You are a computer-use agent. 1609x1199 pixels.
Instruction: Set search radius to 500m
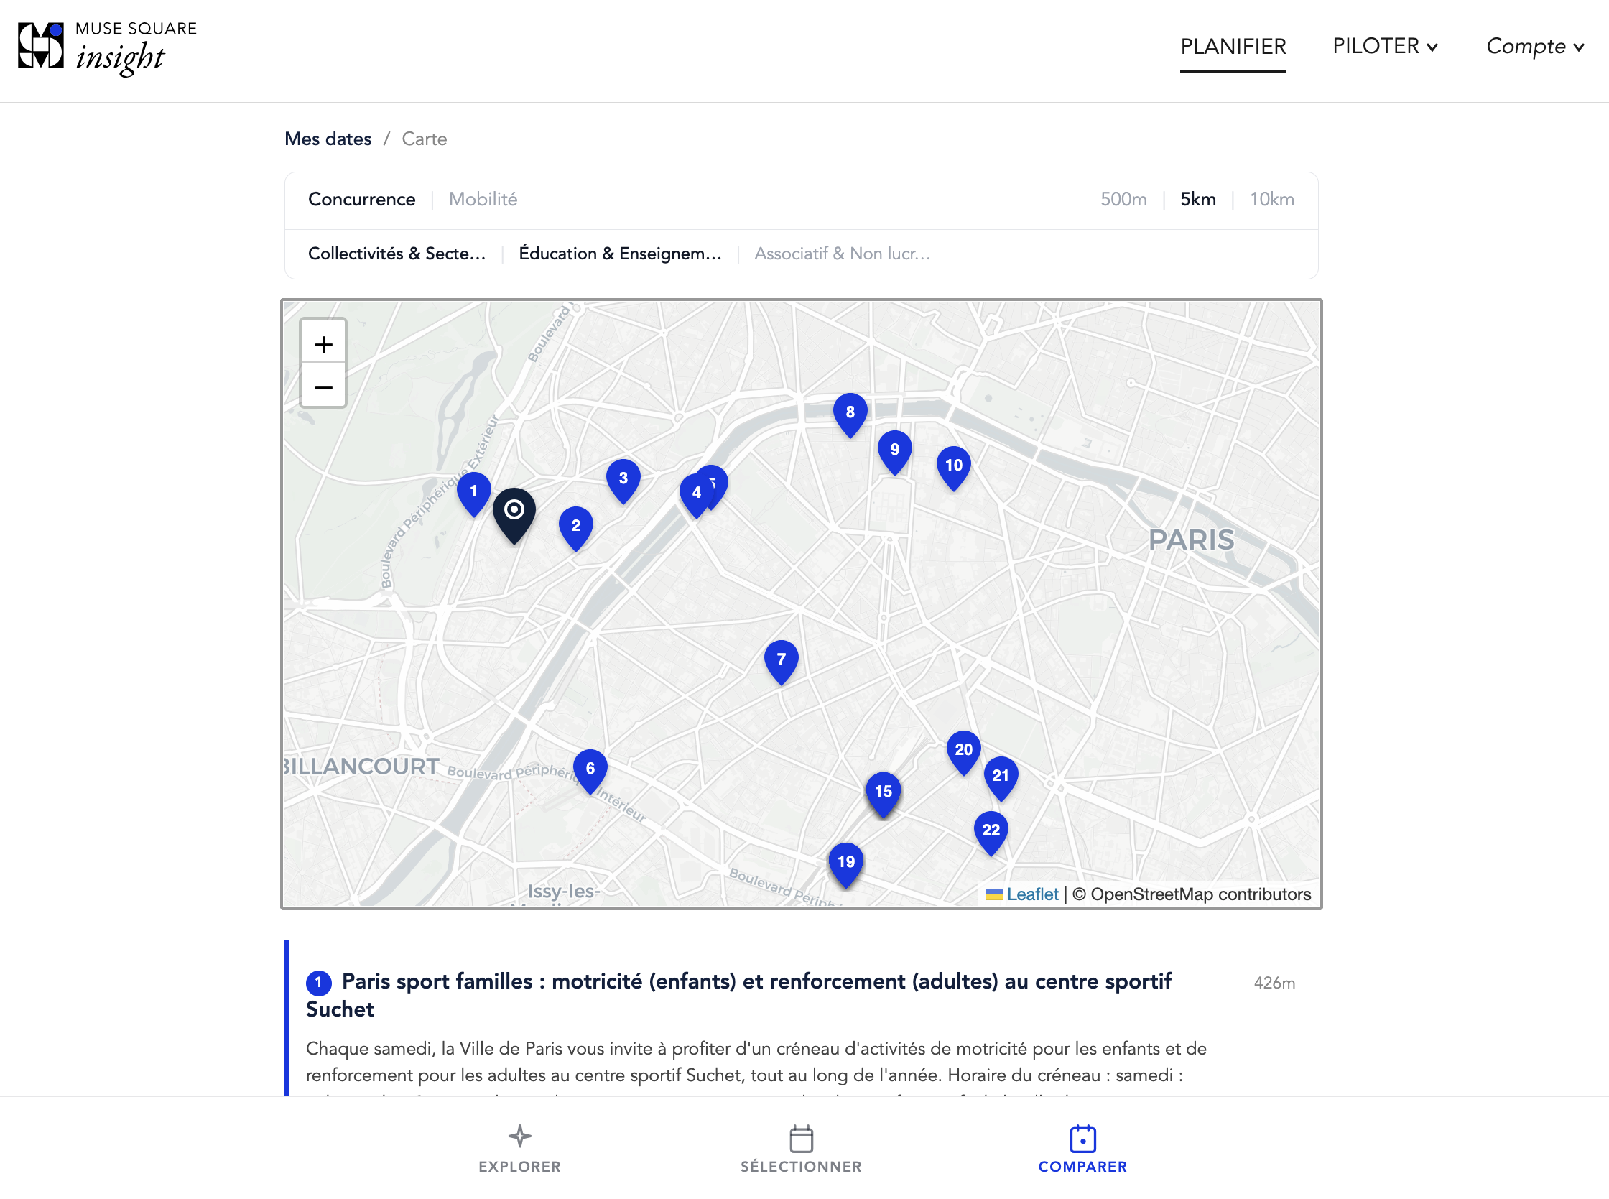tap(1123, 199)
